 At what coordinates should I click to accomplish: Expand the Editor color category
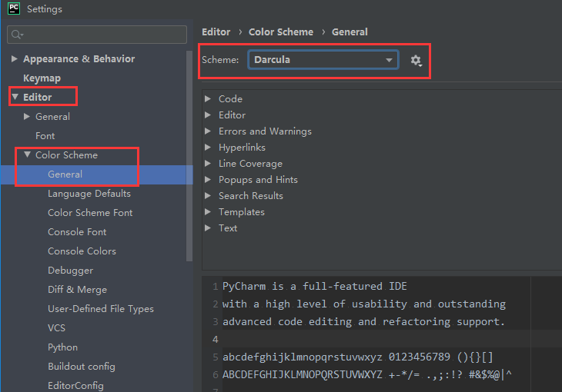coord(208,115)
